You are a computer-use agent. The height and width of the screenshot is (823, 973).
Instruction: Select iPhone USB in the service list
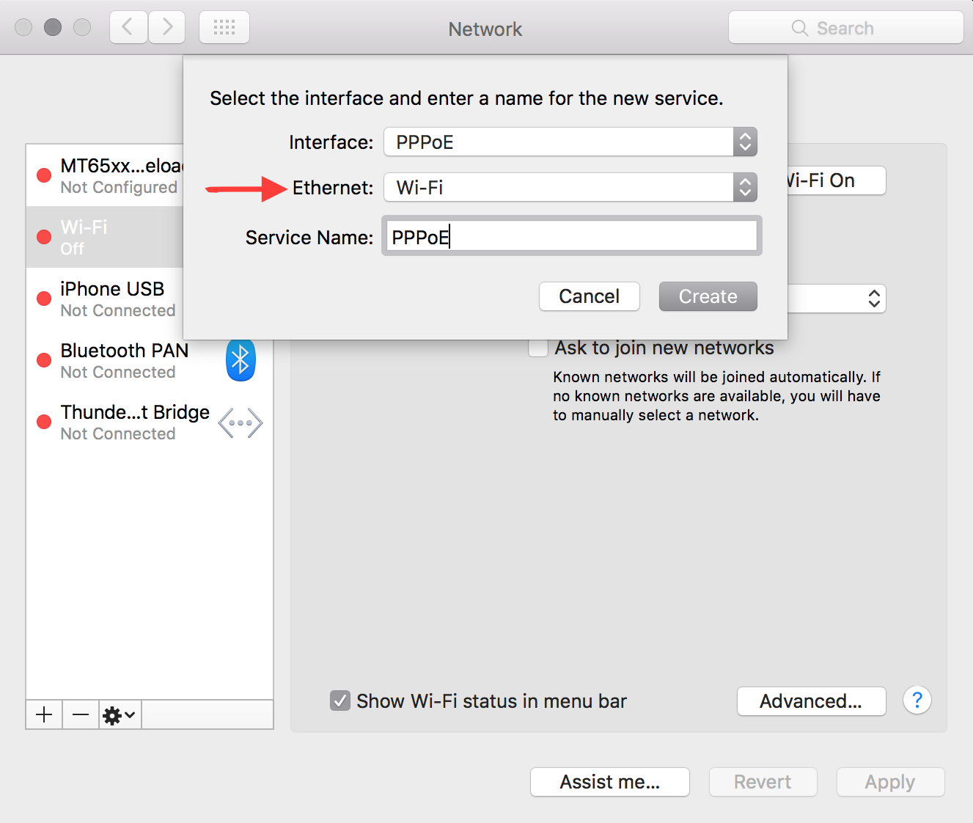click(x=105, y=299)
